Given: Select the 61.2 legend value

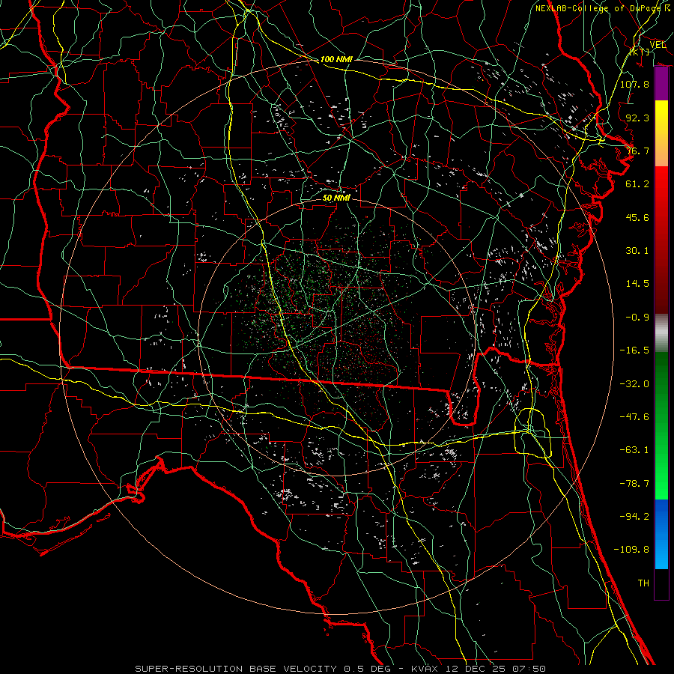Looking at the screenshot, I should pos(637,184).
